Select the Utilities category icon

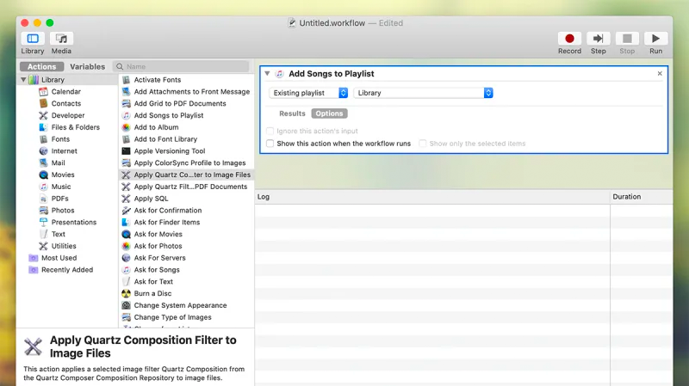click(43, 246)
